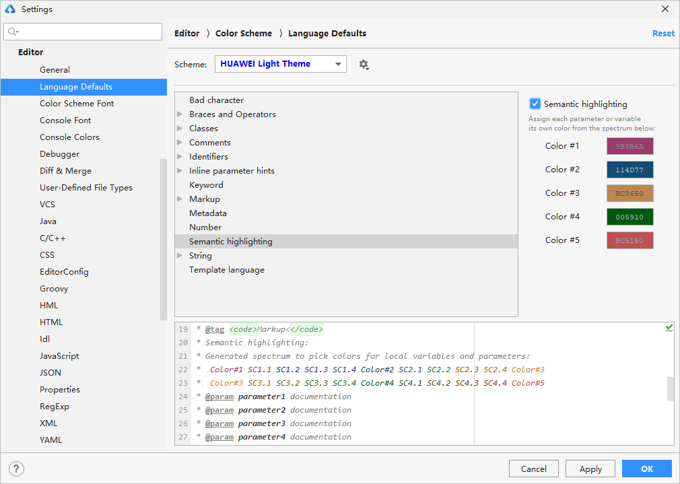Select the Semantic highlighting list row
The width and height of the screenshot is (680, 484).
[346, 242]
